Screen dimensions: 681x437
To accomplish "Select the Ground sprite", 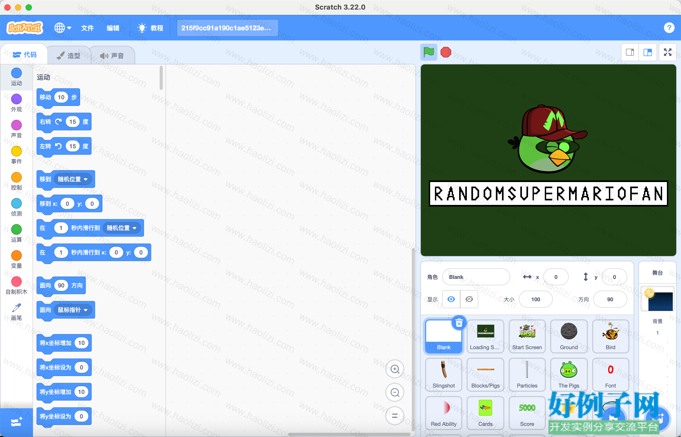I will click(x=569, y=337).
